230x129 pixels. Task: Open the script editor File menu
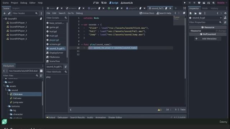pyautogui.click(x=48, y=13)
